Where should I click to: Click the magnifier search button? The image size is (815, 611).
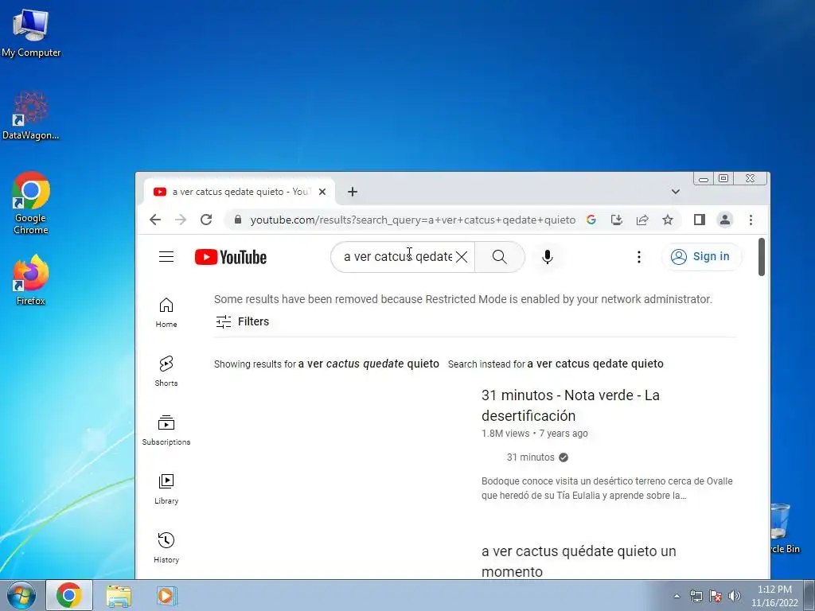click(x=500, y=257)
